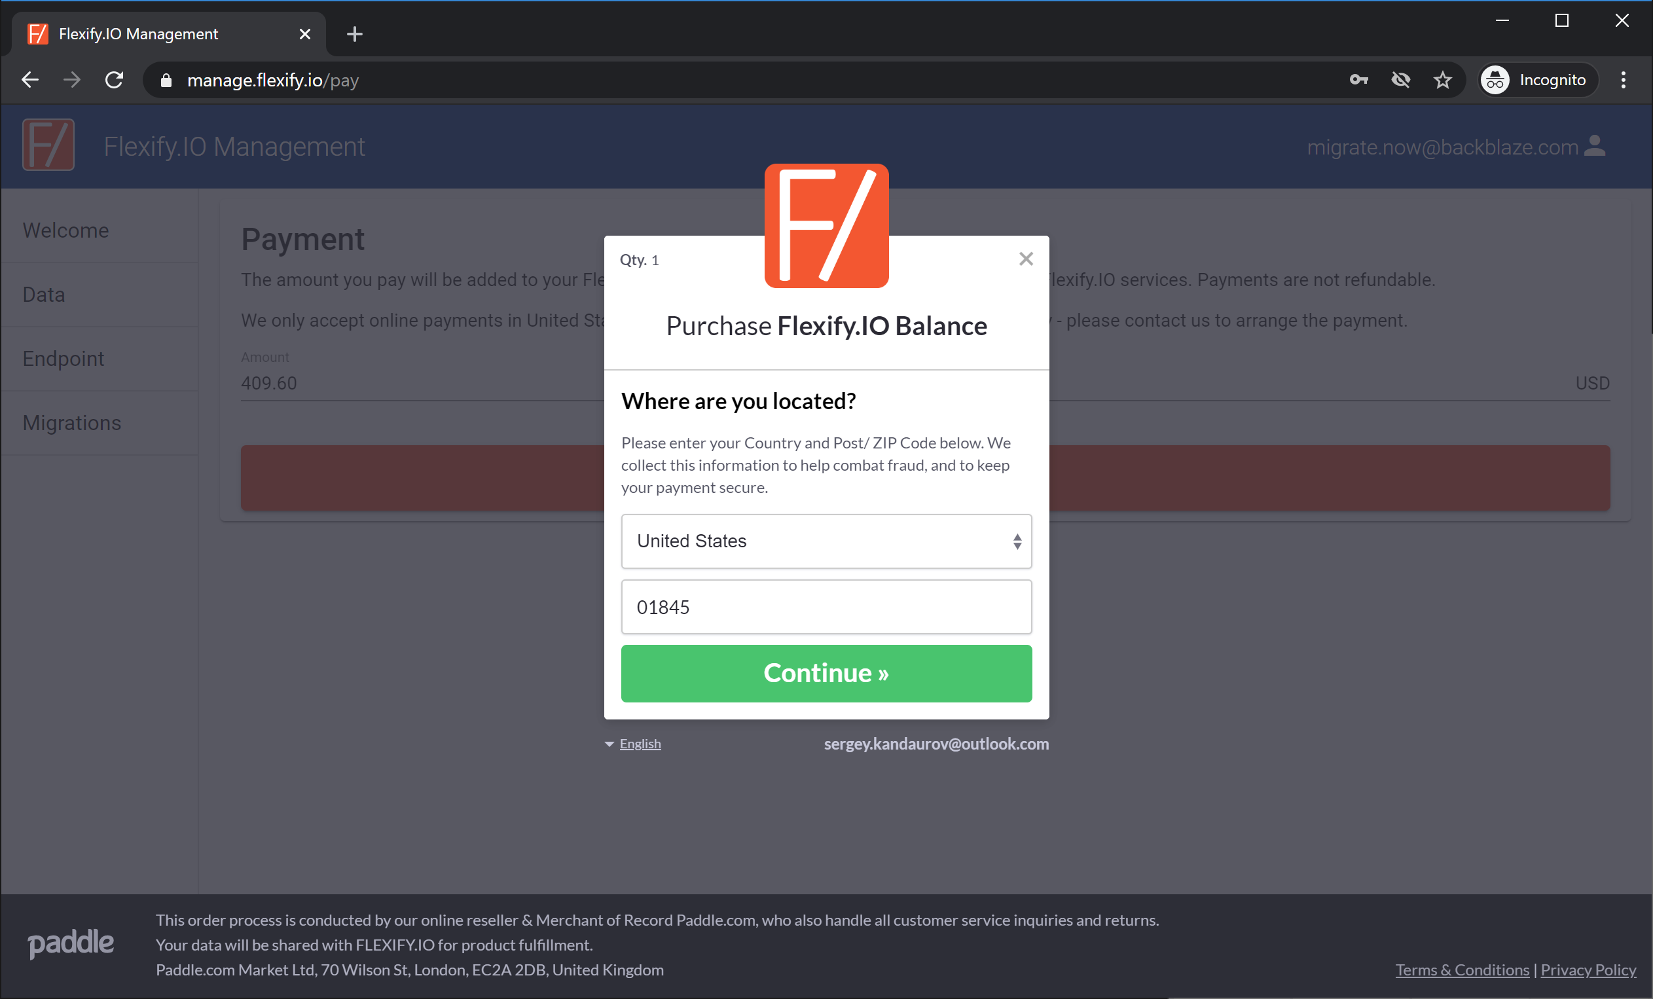1653x999 pixels.
Task: Bookmark this page with the star icon
Action: tap(1442, 80)
